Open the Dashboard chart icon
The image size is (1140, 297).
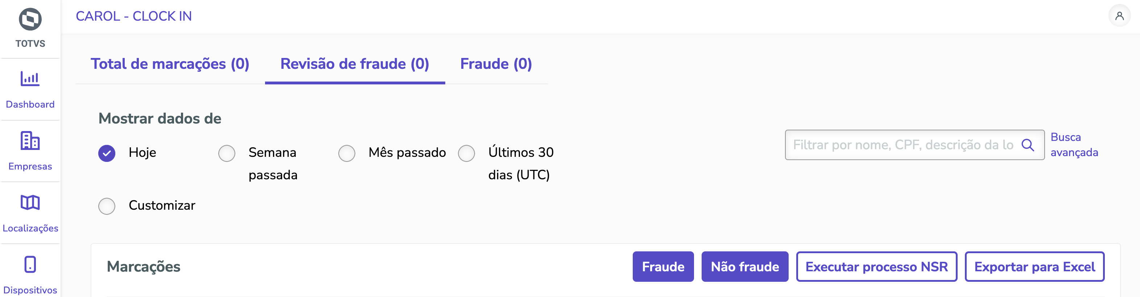pyautogui.click(x=30, y=79)
